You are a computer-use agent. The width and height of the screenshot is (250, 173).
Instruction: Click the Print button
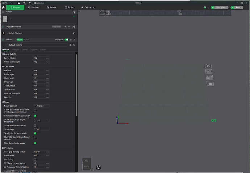click(x=238, y=7)
